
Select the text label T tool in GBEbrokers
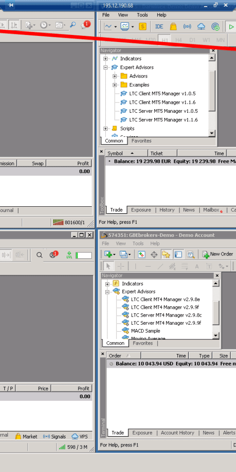coord(209,266)
